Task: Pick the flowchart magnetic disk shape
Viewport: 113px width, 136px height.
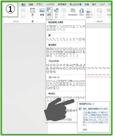Action: [51, 88]
